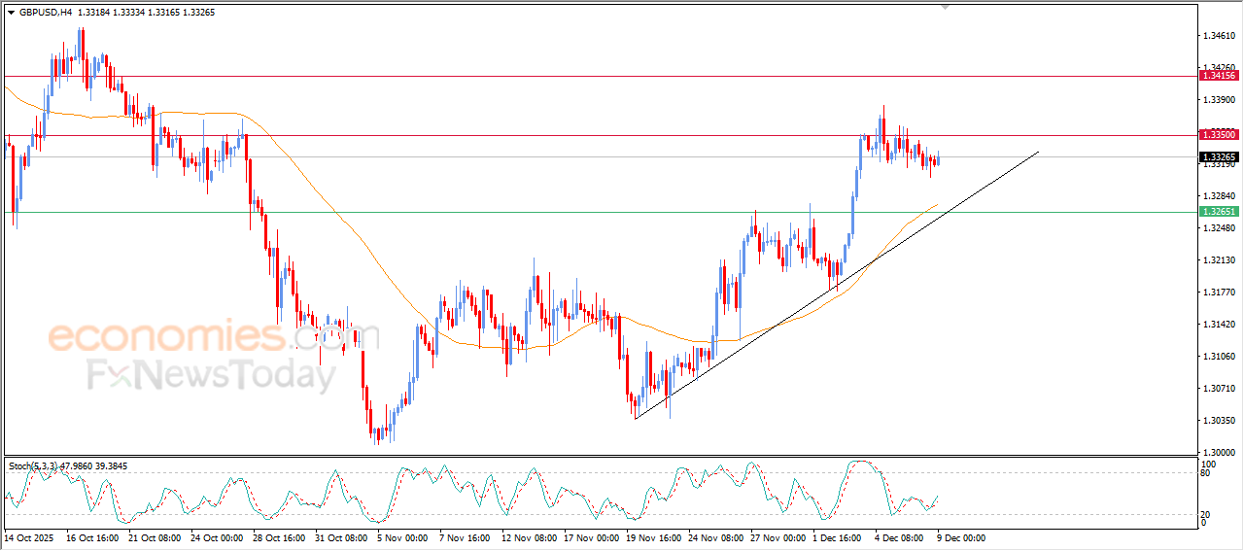
Task: Click the 9 Dec 00:00 date label
Action: point(959,536)
